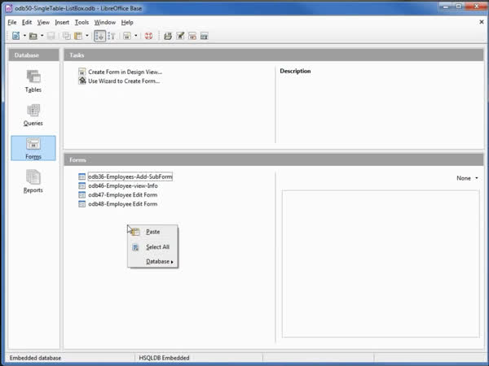The width and height of the screenshot is (489, 366).
Task: Select the odb36-Employees-Add-SubForm form
Action: [130, 176]
